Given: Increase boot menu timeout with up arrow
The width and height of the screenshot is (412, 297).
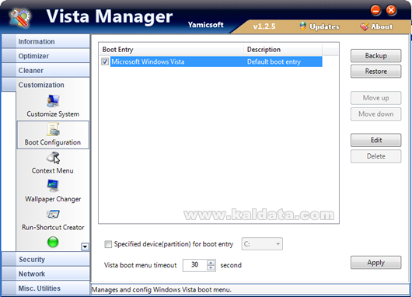Looking at the screenshot, I should point(211,263).
